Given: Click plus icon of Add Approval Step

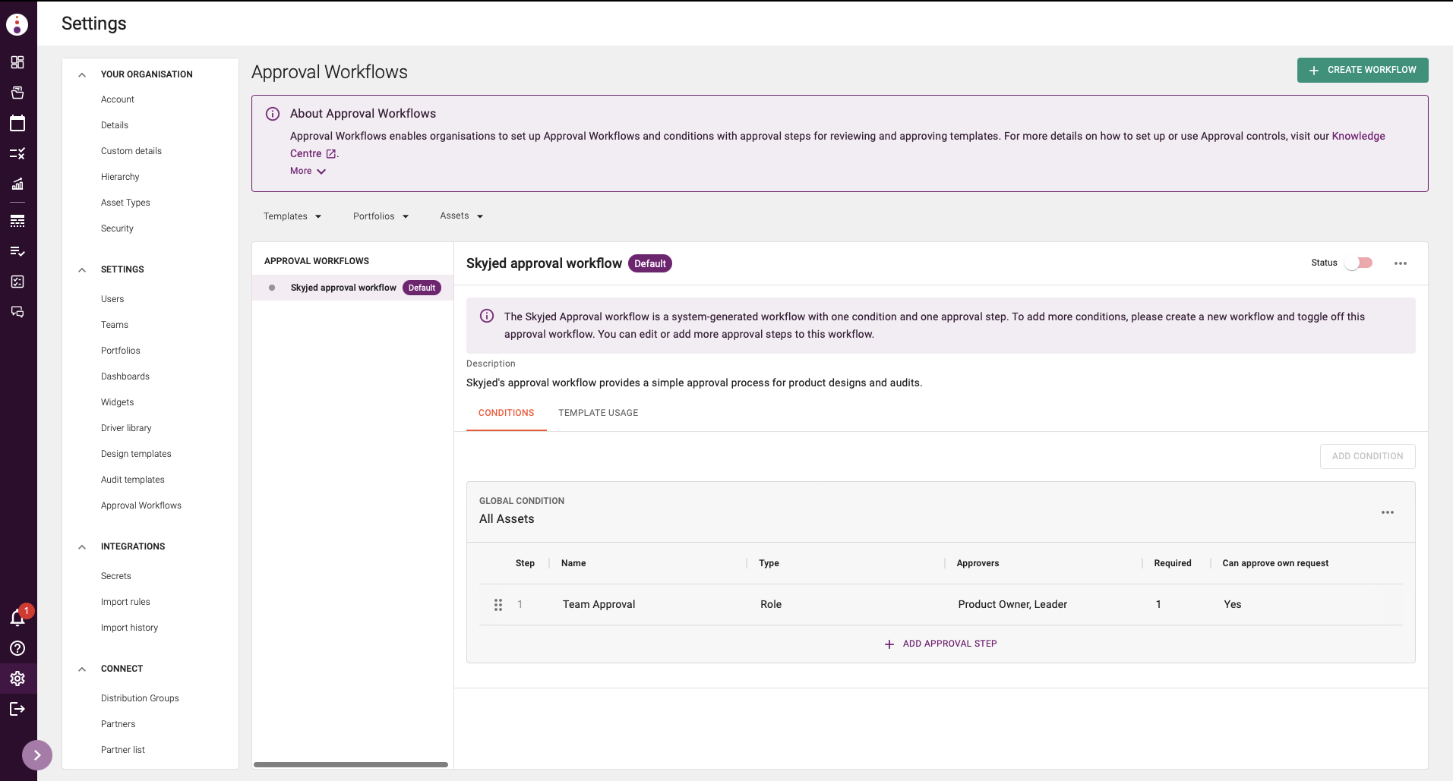Looking at the screenshot, I should click(x=889, y=644).
